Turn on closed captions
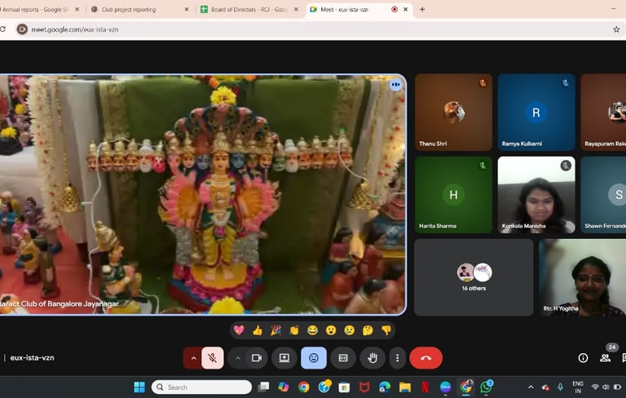This screenshot has height=398, width=626. pyautogui.click(x=343, y=358)
